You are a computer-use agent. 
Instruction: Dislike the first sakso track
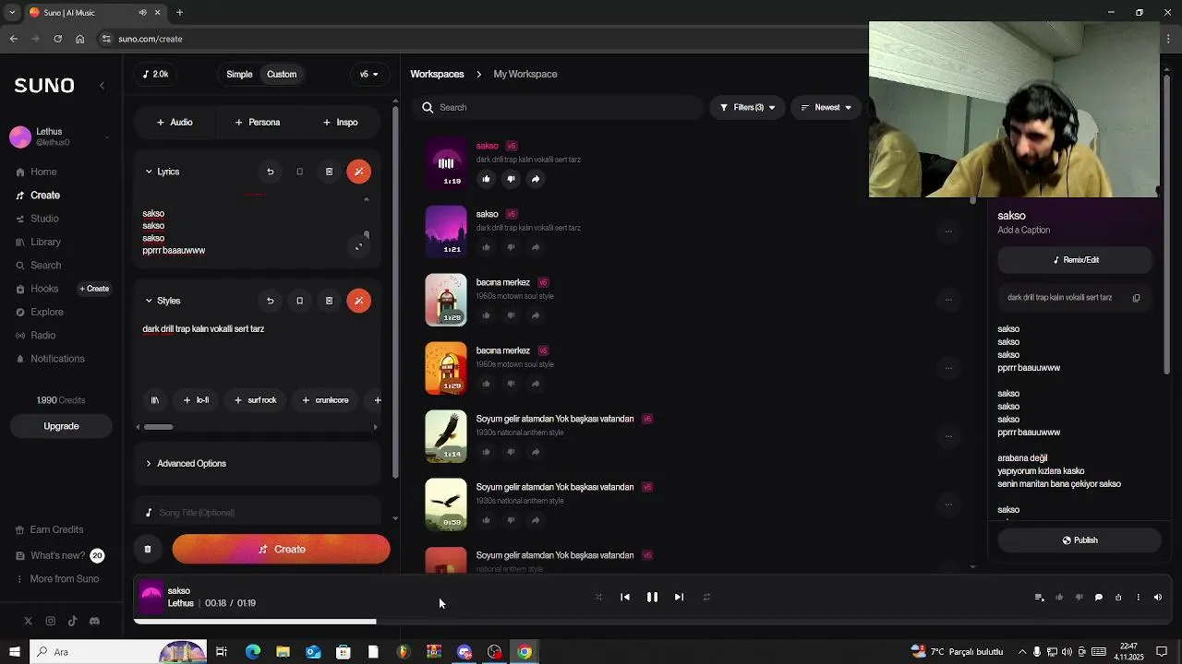(511, 179)
